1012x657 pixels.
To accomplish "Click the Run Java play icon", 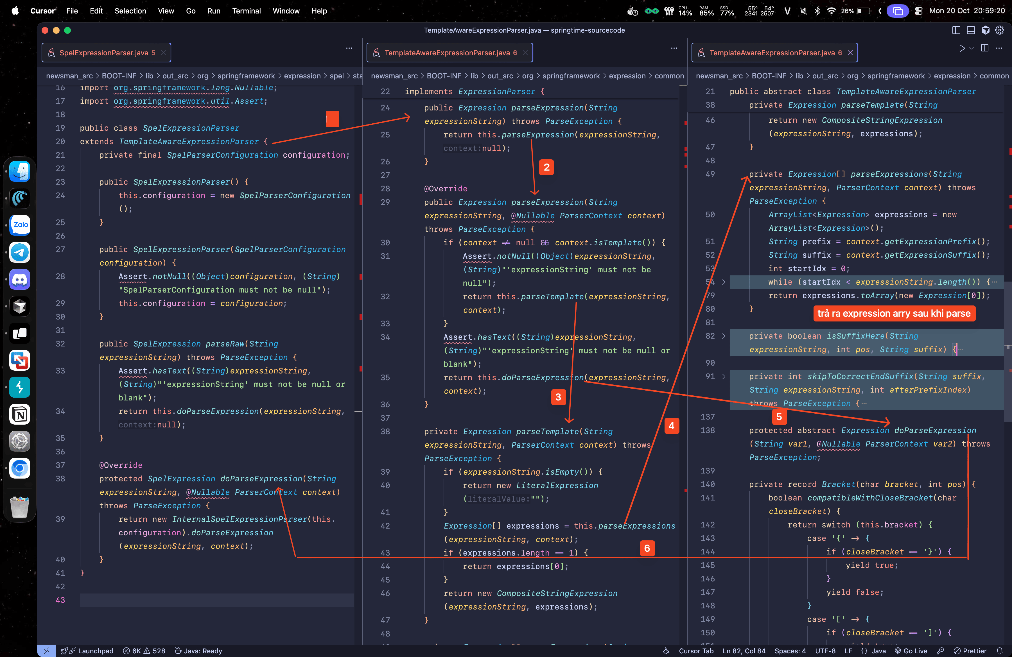I will (x=962, y=48).
